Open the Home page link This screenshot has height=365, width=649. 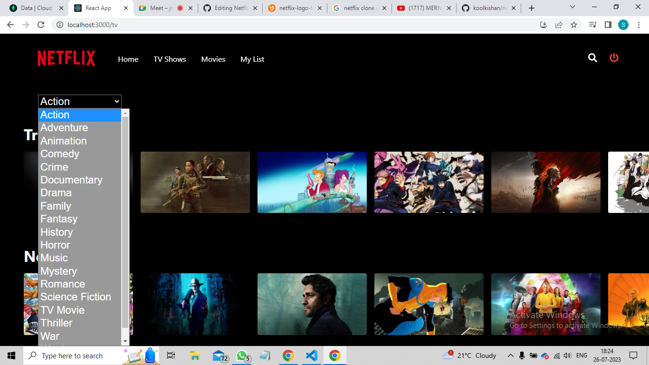[128, 59]
